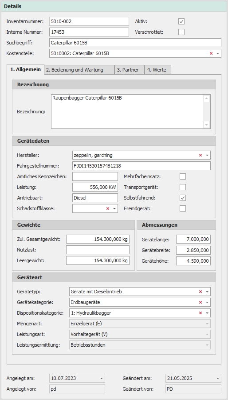Clear the Hersteller selection with red X
The height and width of the screenshot is (400, 228).
tap(200, 155)
